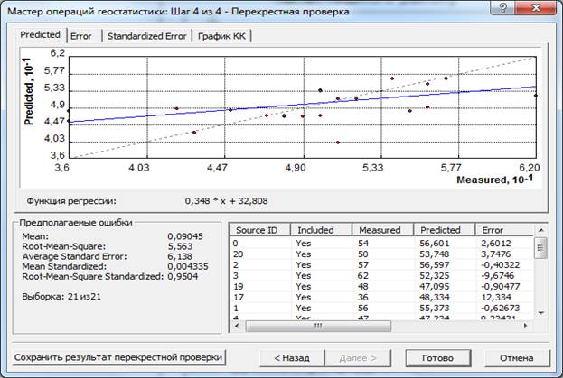Click the error value 3,7476

point(496,254)
